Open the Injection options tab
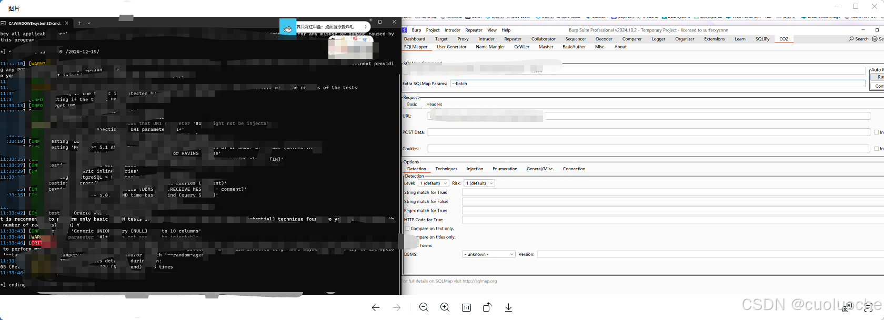Image resolution: width=884 pixels, height=320 pixels. (475, 169)
